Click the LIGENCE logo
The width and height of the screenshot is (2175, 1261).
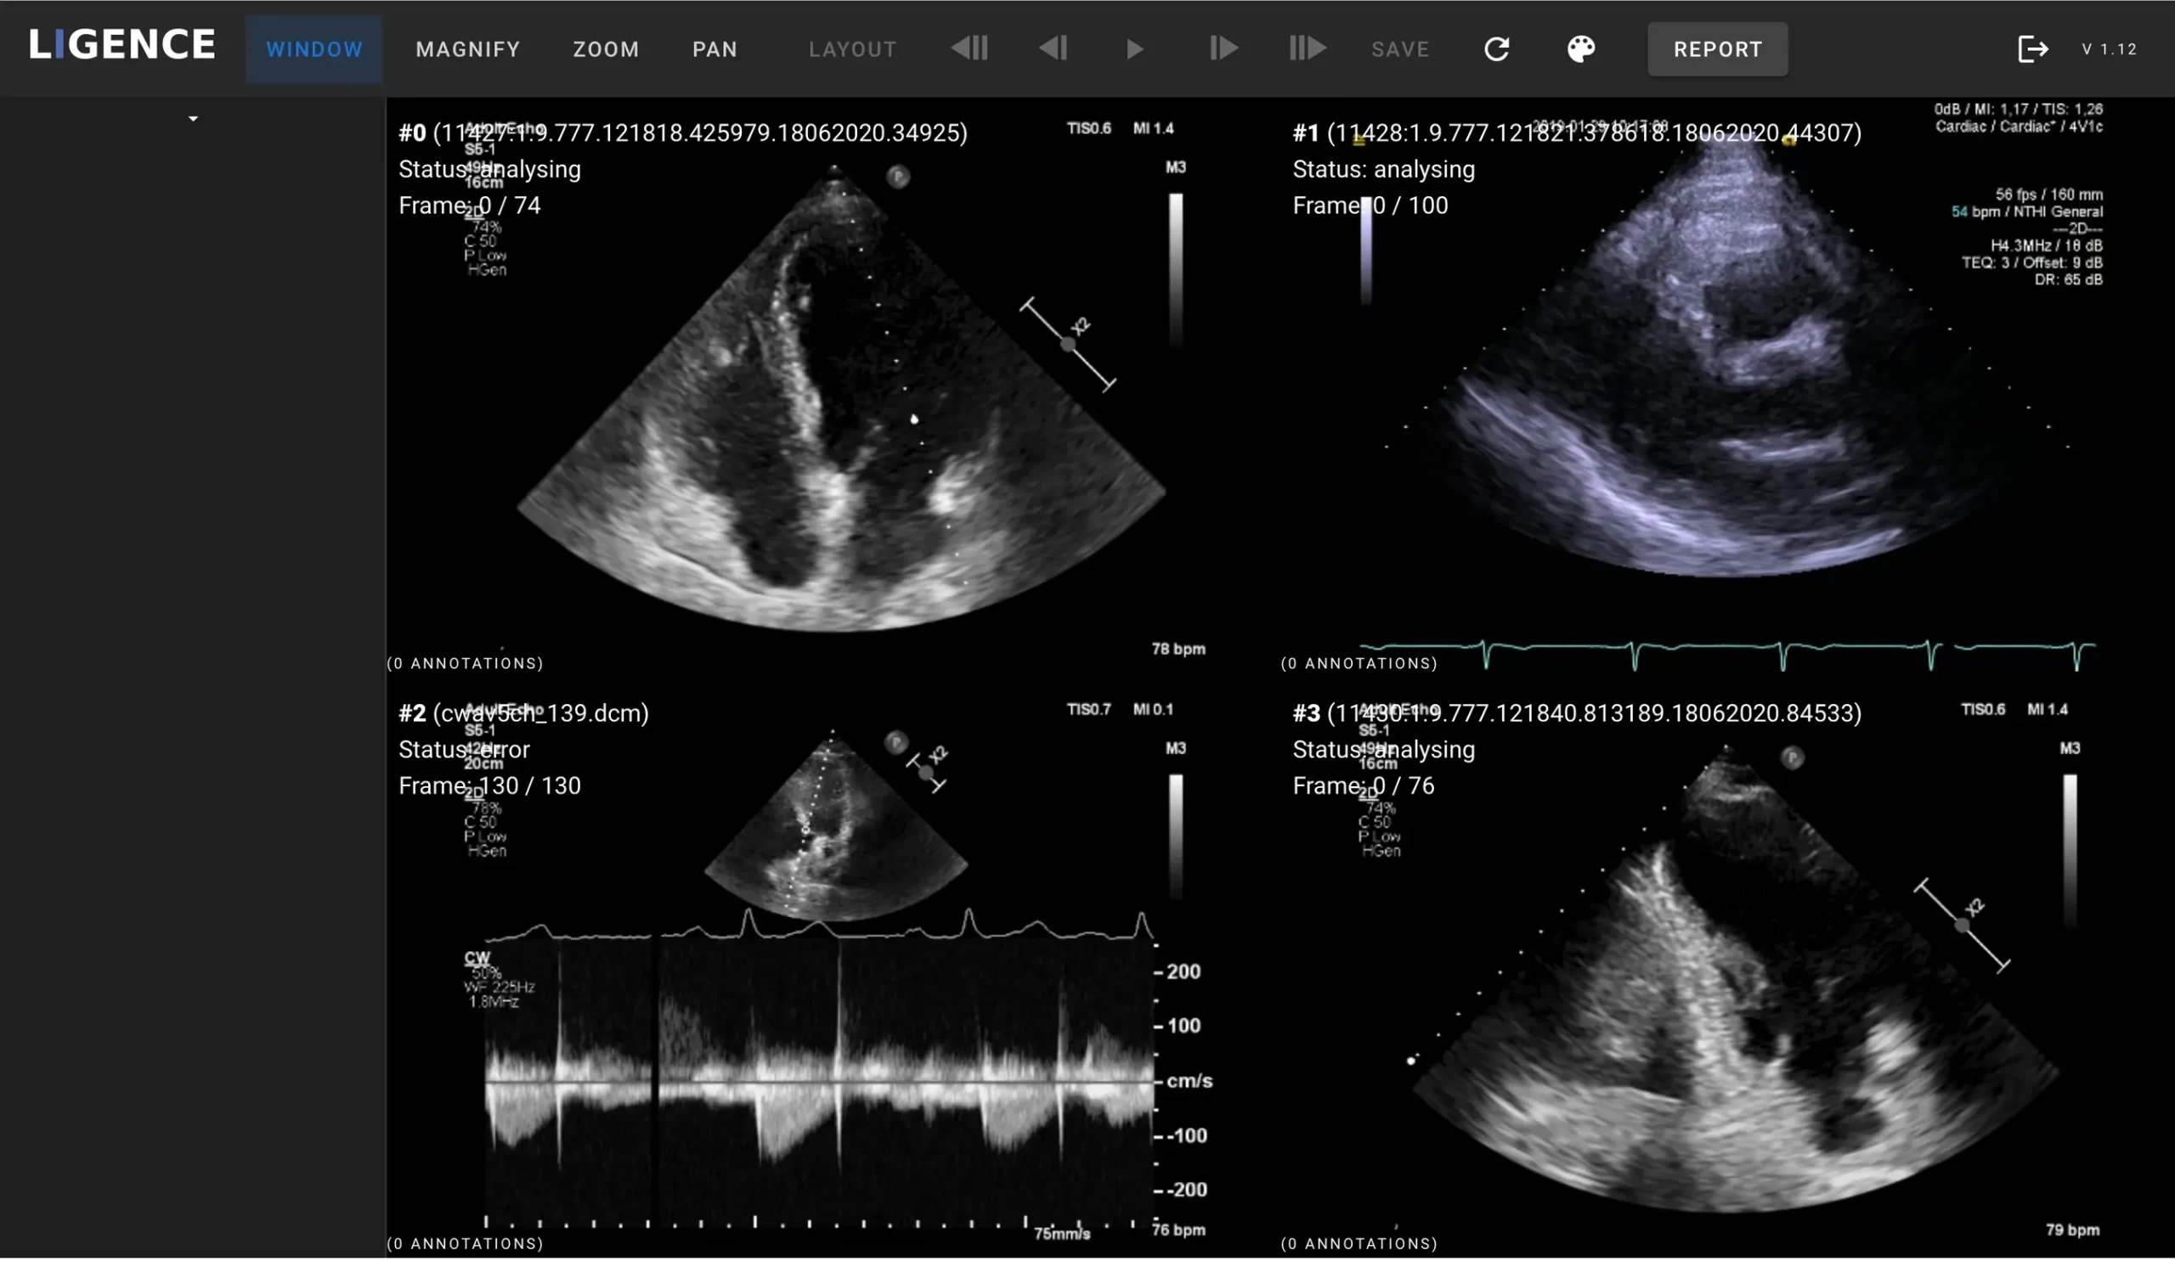[121, 45]
